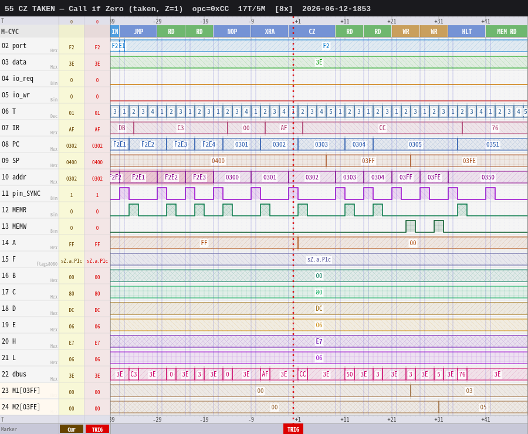This screenshot has width=528, height=434.
Task: Select the red TRIG column button
Action: (97, 429)
